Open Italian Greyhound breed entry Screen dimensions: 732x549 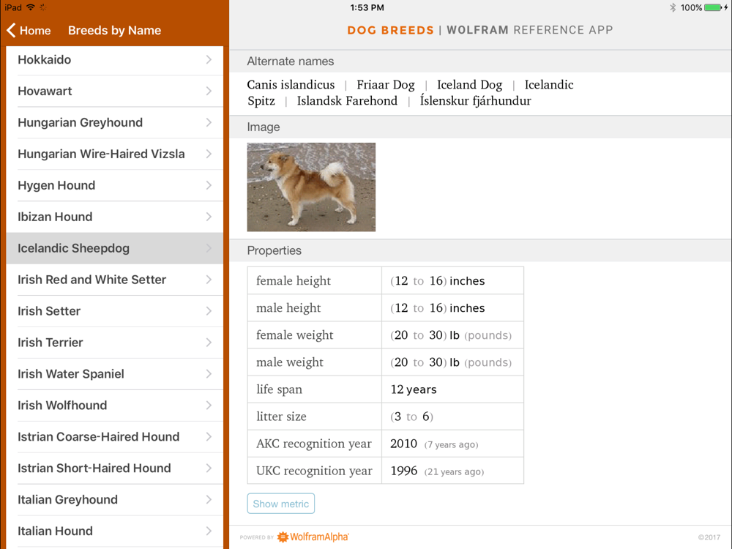pos(115,499)
